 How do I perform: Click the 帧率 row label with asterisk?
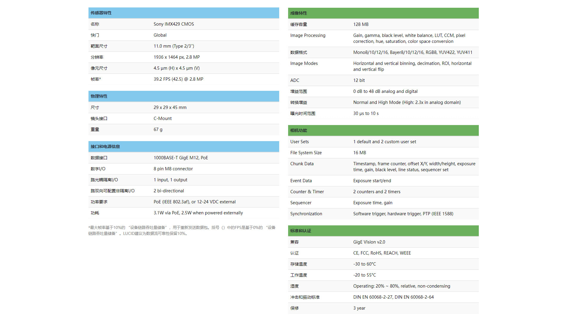click(x=96, y=79)
